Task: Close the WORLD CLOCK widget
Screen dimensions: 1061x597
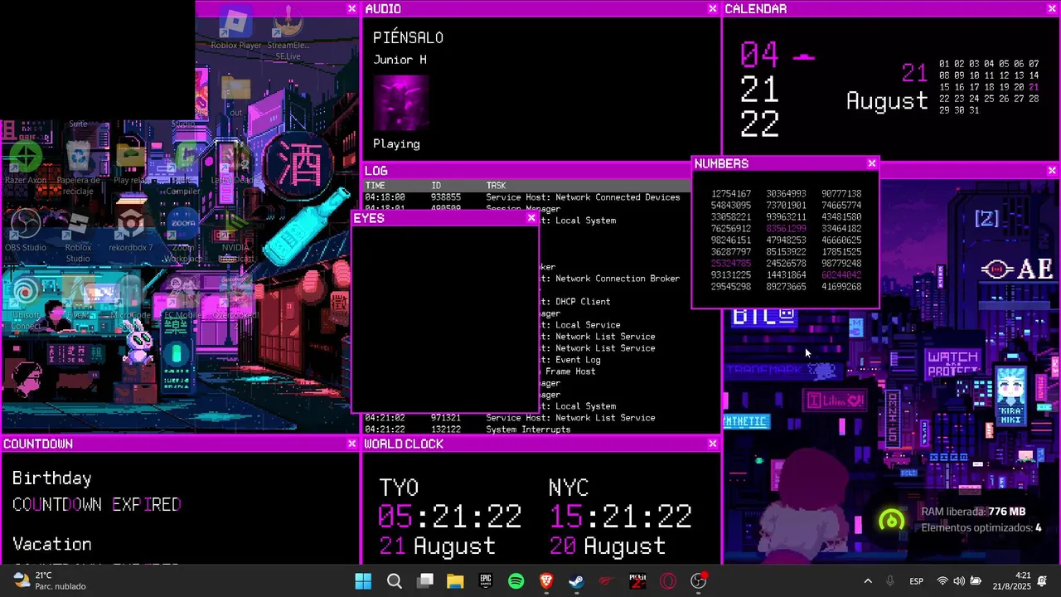Action: pyautogui.click(x=712, y=444)
